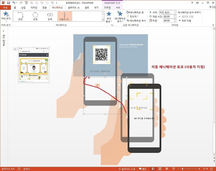Move animation earlier with 앞으로 이동

coord(186,17)
